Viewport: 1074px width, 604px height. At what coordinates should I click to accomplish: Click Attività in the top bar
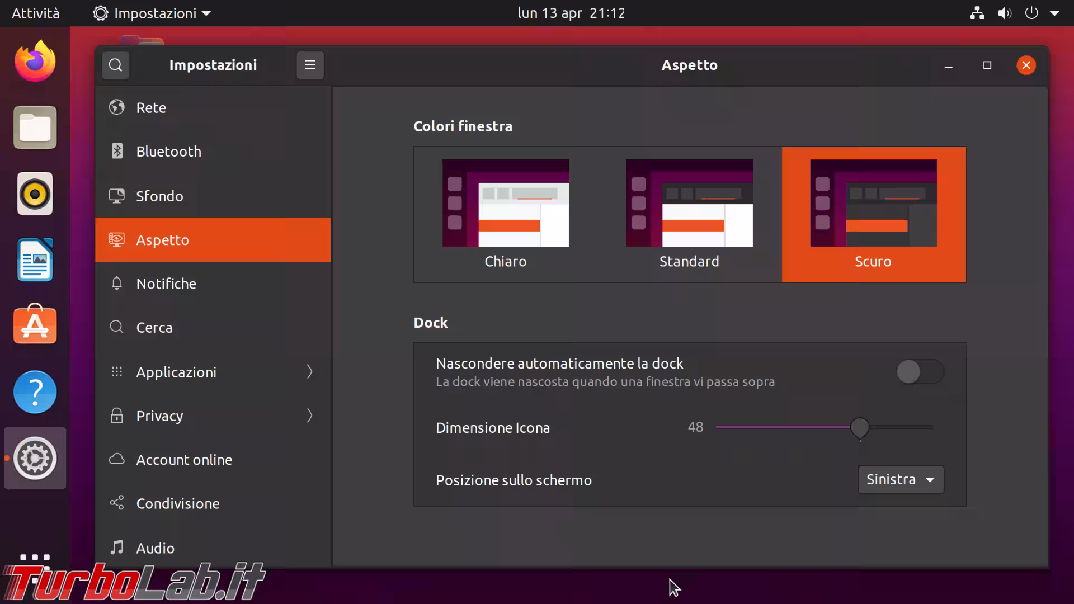pyautogui.click(x=35, y=13)
